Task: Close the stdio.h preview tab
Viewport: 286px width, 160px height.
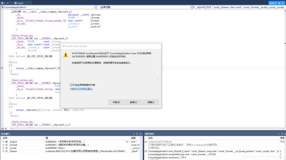Action: [x=283, y=3]
